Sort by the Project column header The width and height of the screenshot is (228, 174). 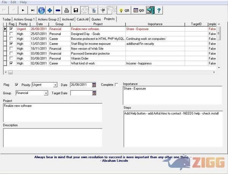click(98, 24)
